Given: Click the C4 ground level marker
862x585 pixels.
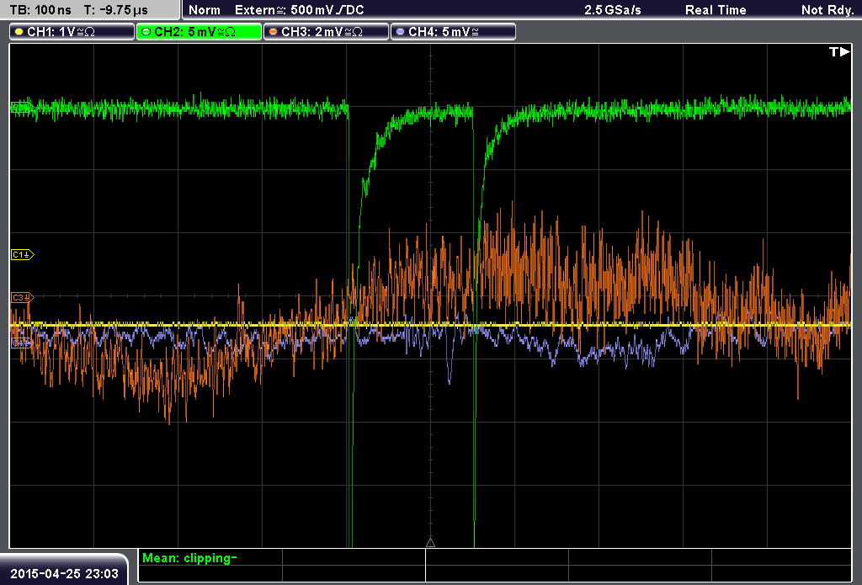Looking at the screenshot, I should pos(23,343).
